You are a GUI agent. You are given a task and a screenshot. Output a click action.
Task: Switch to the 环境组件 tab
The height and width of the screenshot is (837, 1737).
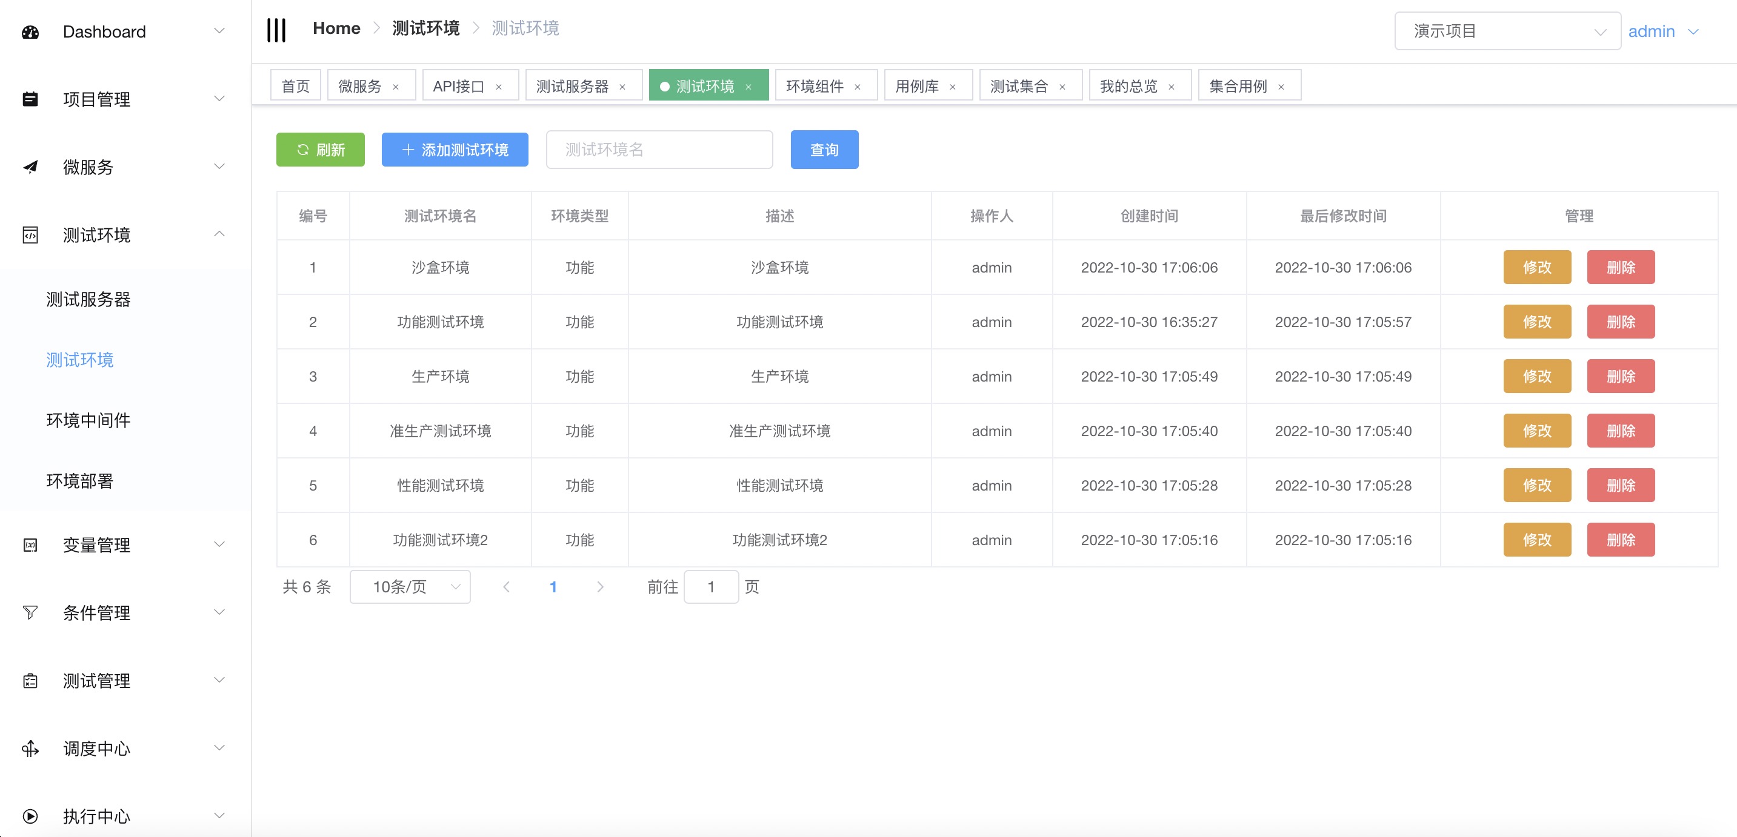click(815, 86)
